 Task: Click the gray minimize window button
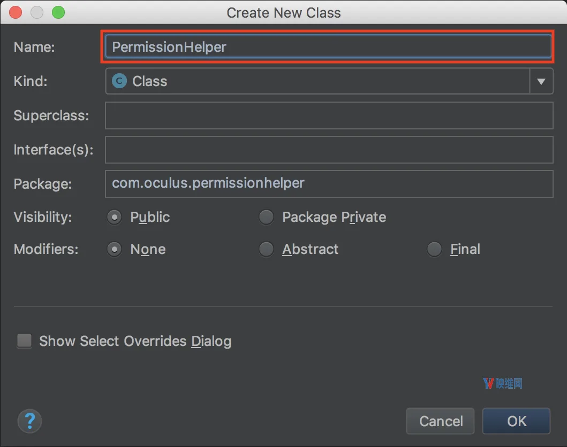(x=37, y=12)
